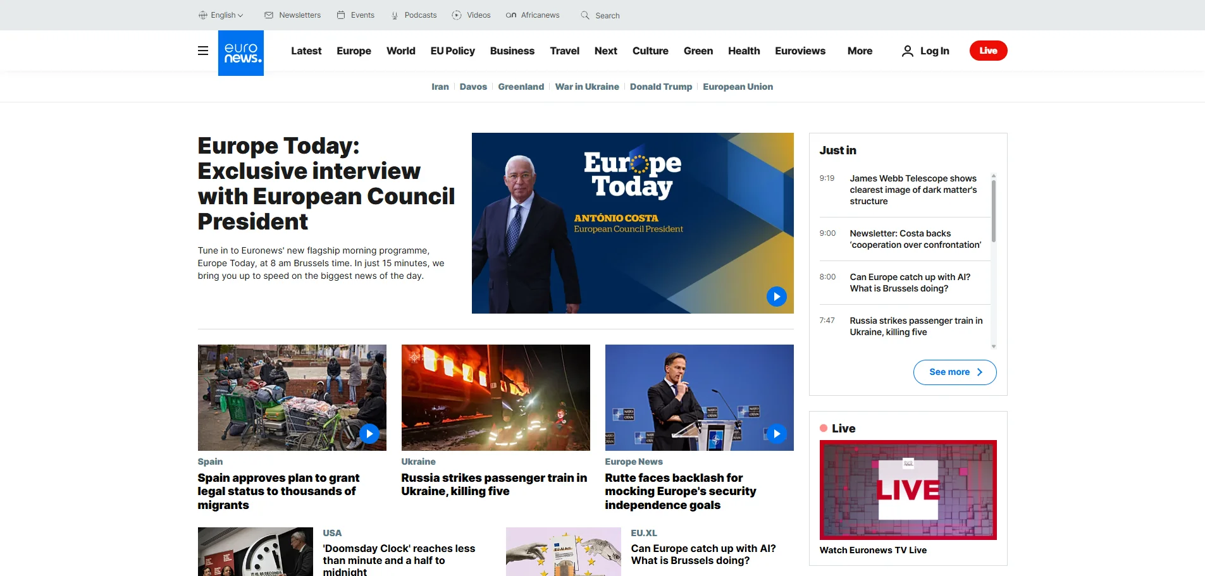
Task: Play the Spain migrants video
Action: coord(369,433)
